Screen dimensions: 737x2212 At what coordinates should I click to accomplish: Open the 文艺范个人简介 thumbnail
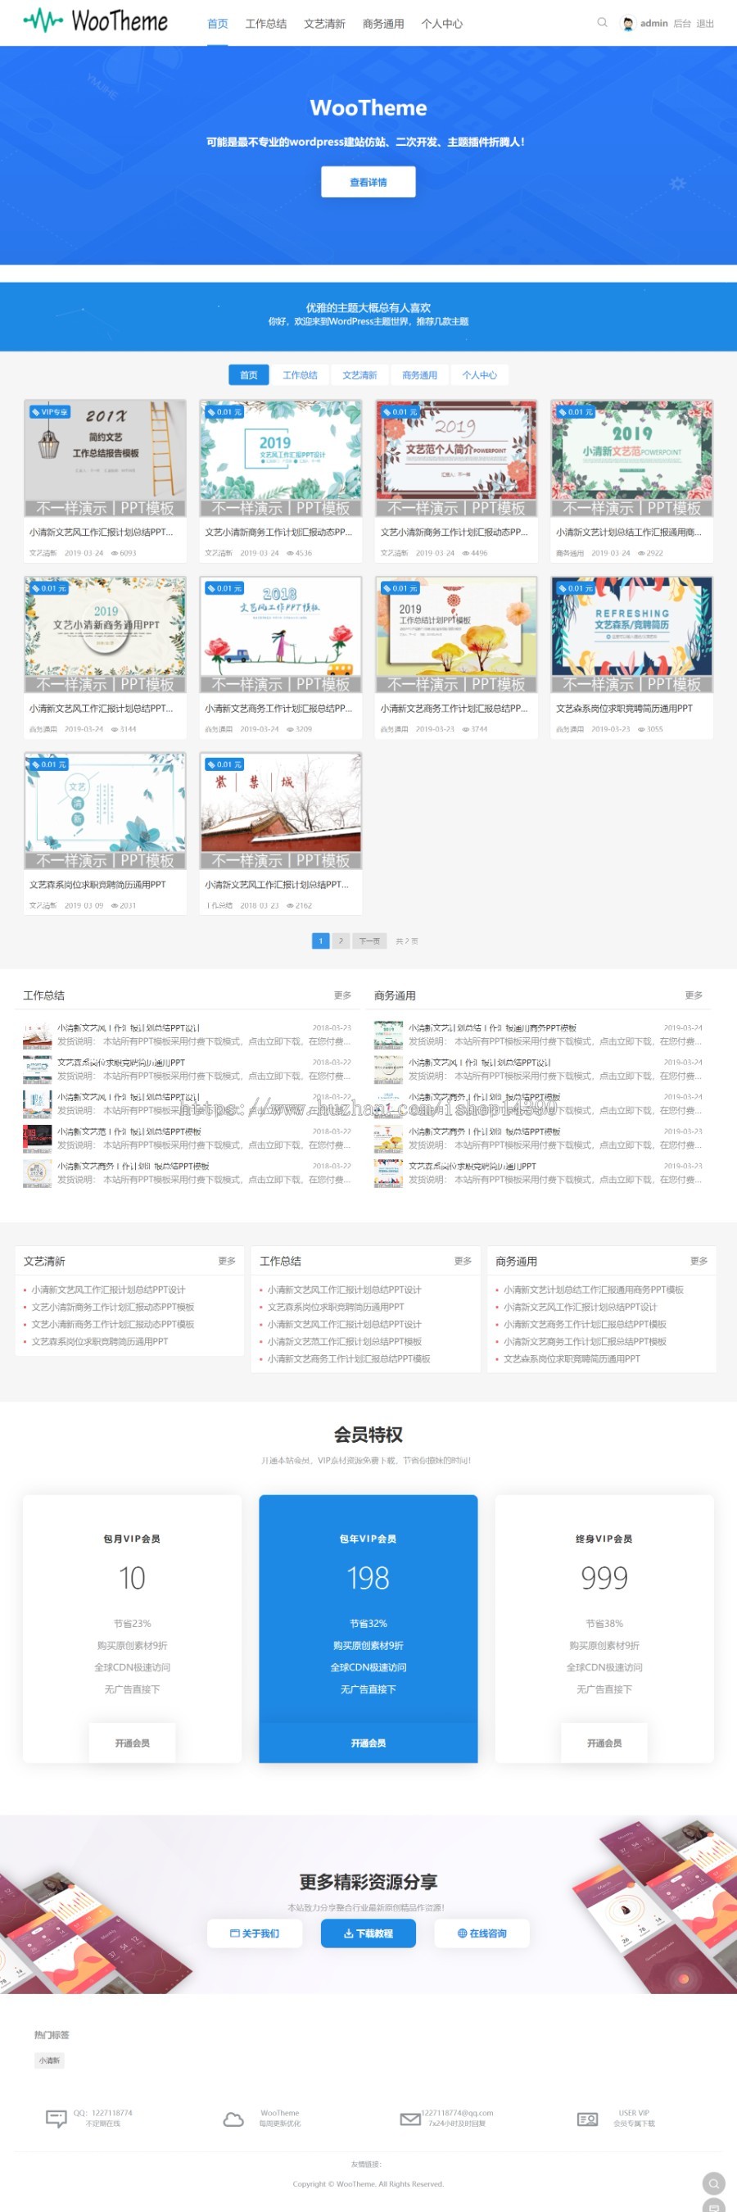pyautogui.click(x=456, y=458)
